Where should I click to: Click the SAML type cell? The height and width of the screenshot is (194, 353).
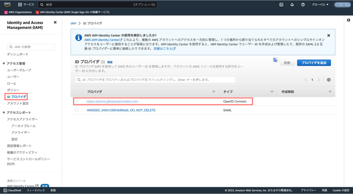[227, 110]
